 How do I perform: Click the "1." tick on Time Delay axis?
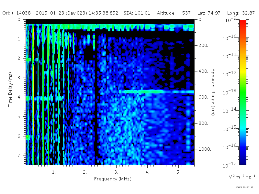click(19, 39)
